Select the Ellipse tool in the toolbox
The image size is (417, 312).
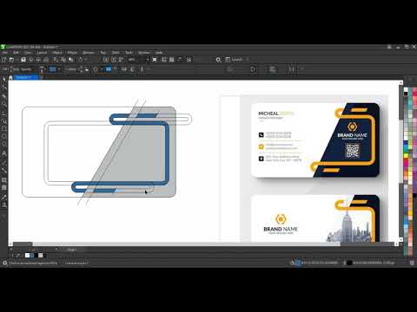[4, 136]
